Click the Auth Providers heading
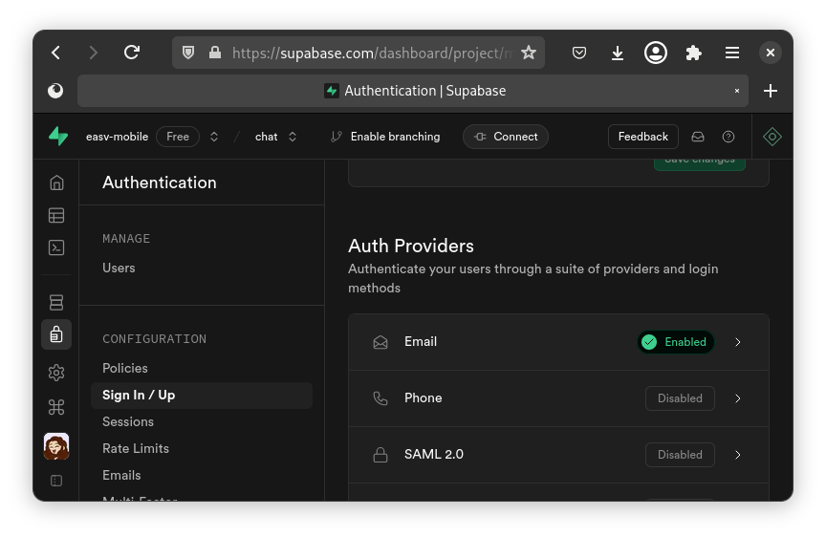 pos(411,246)
